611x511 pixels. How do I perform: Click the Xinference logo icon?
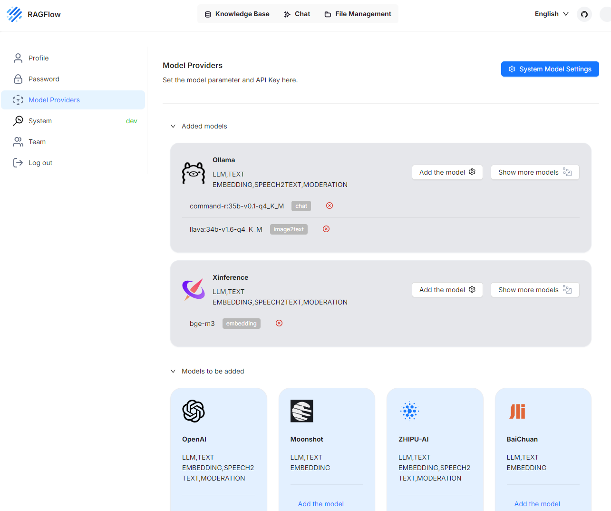[194, 289]
